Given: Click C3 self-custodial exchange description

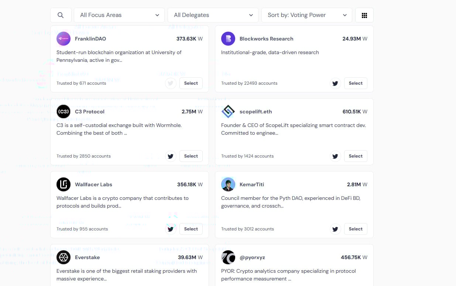Looking at the screenshot, I should (x=119, y=129).
